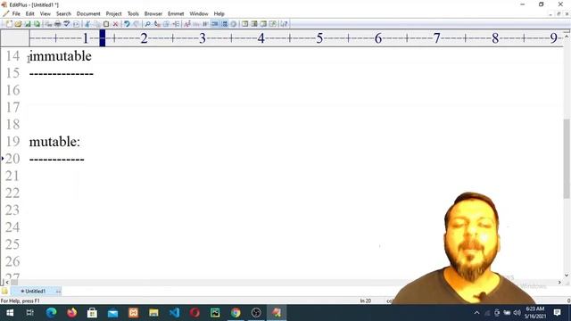This screenshot has width=571, height=321.
Task: Place cursor on the 'mutable:' text line
Action: 54,142
